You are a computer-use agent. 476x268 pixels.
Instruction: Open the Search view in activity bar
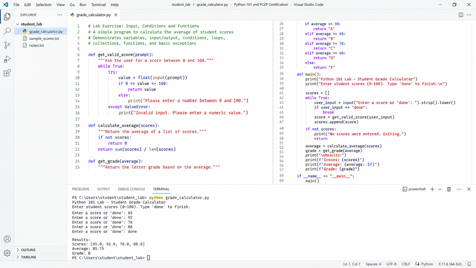[x=7, y=31]
